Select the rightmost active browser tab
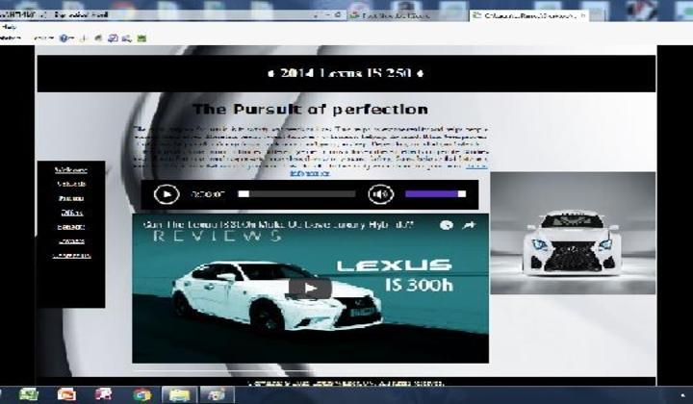The width and height of the screenshot is (693, 404). tap(529, 15)
